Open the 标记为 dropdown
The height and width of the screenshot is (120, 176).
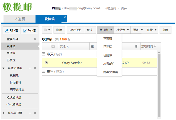(x=122, y=30)
